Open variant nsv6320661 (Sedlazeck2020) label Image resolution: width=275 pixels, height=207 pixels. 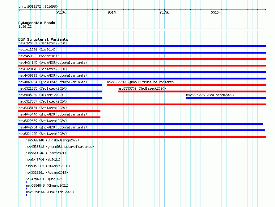click(x=43, y=43)
